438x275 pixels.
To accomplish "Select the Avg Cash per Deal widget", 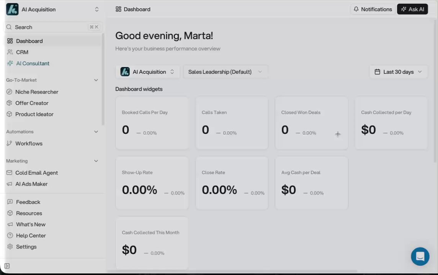I will [311, 183].
